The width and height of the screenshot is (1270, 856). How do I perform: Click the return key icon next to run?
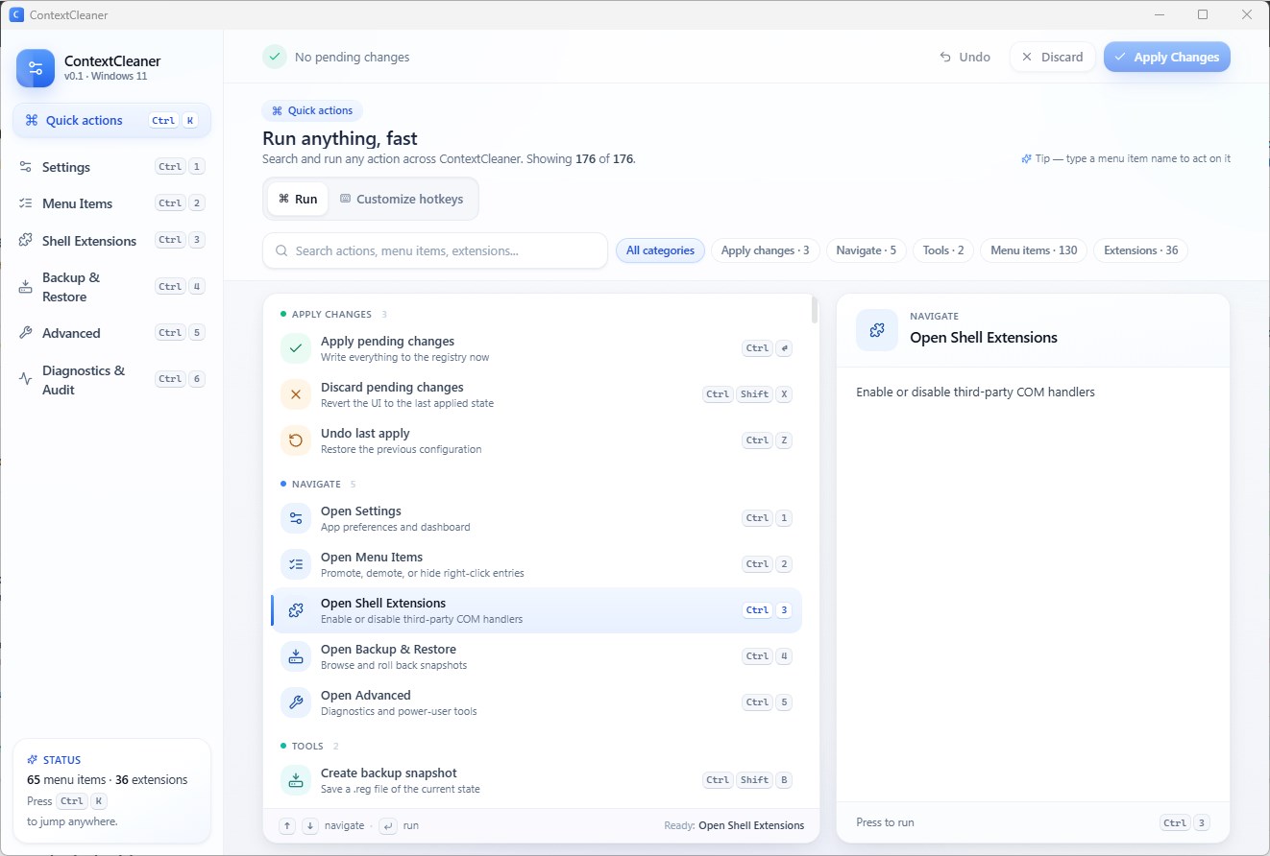[388, 825]
